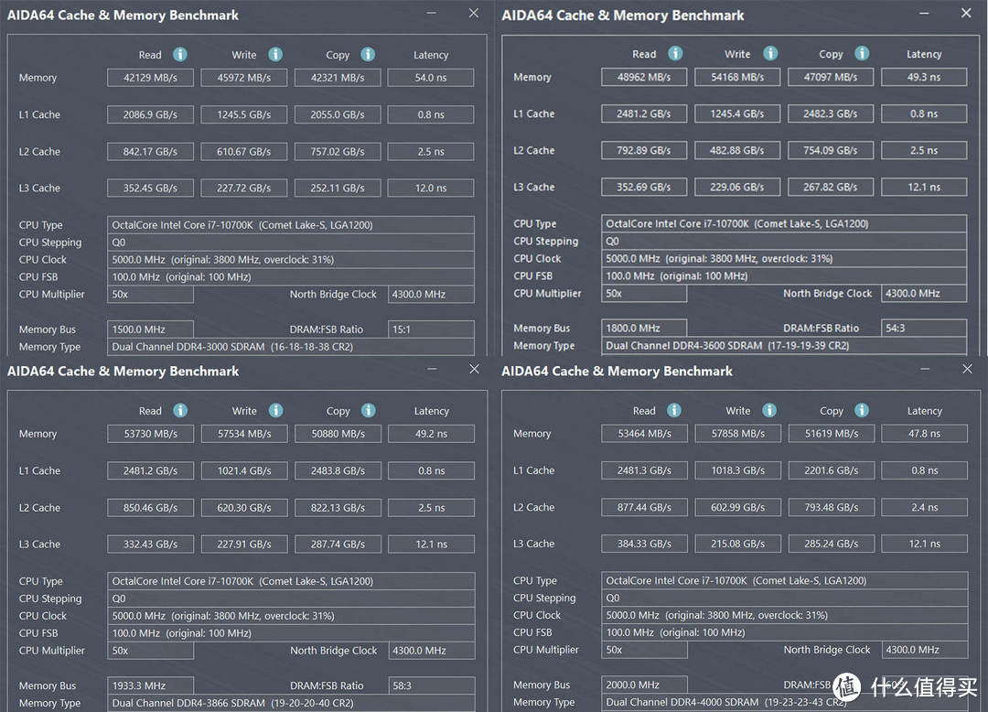
Task: Click Dual Channel DDR4-3600 SDRAM memory type
Action: pyautogui.click(x=784, y=346)
